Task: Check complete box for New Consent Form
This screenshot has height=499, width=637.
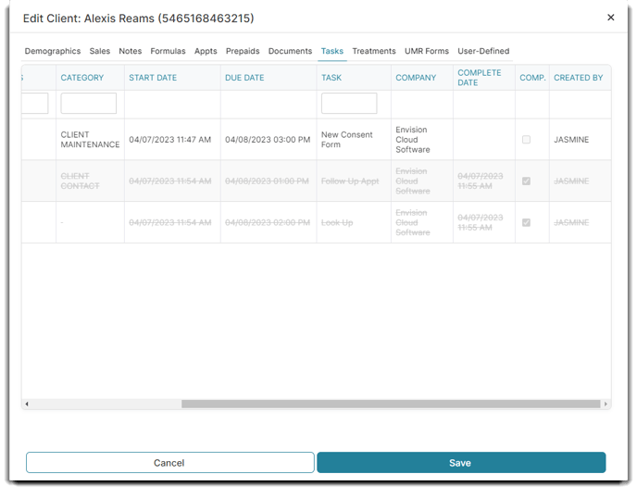Action: 526,140
